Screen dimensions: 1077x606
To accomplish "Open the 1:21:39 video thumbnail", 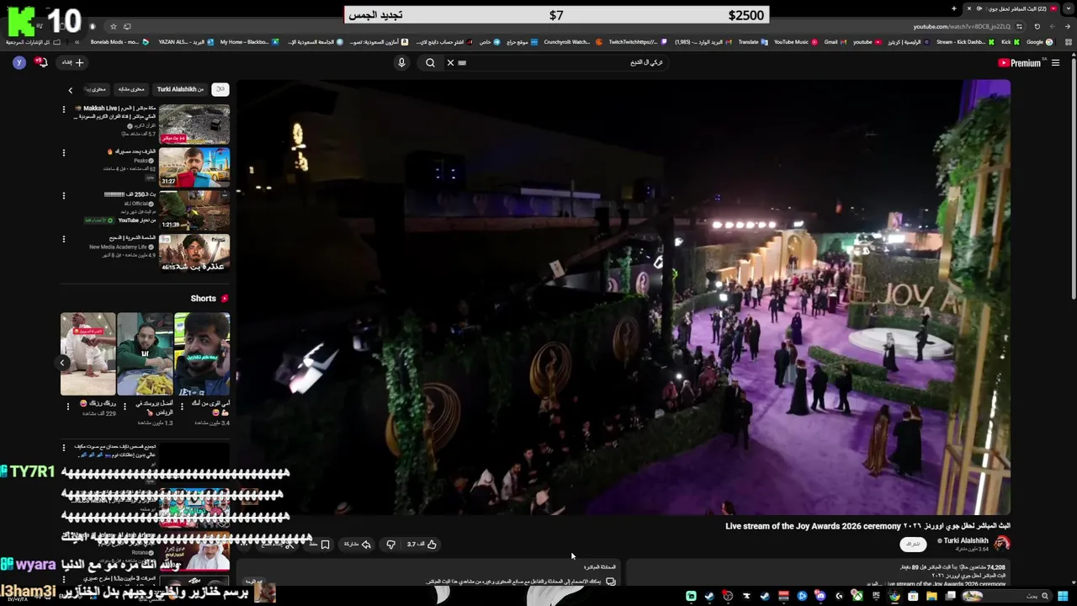I will [x=194, y=210].
